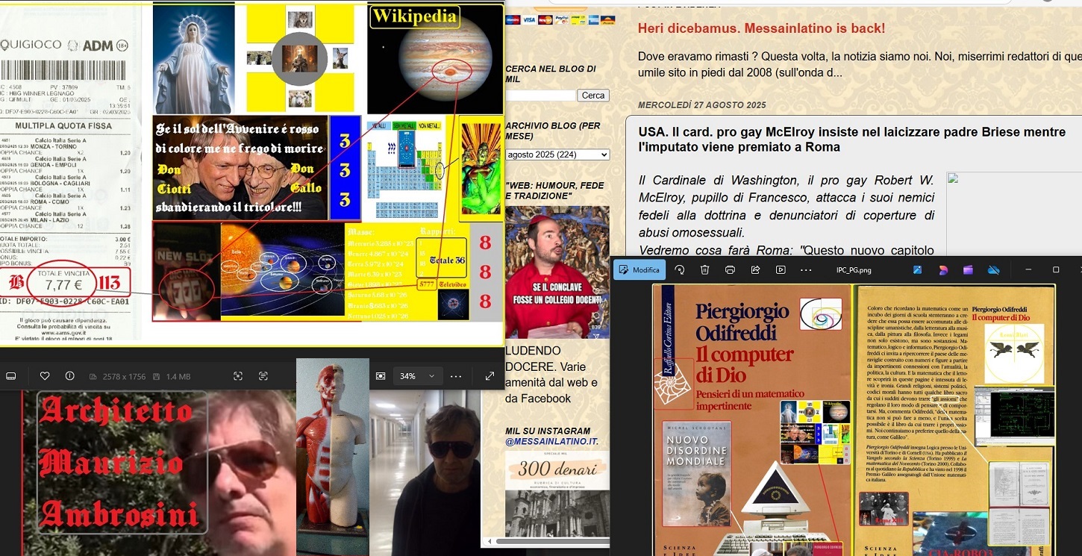
Task: Click the Cerca search button
Action: click(593, 96)
